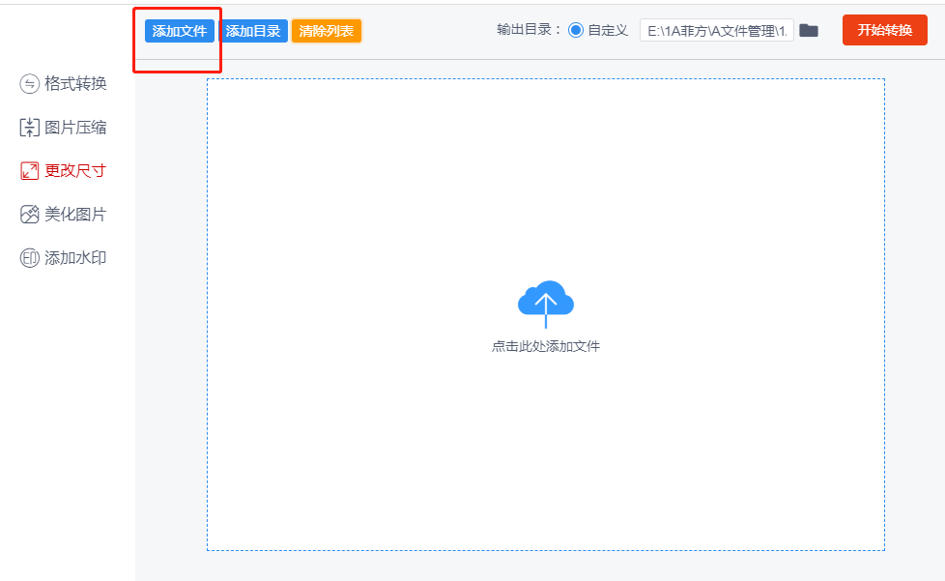Click the cloud upload icon
The width and height of the screenshot is (945, 581).
[x=546, y=304]
